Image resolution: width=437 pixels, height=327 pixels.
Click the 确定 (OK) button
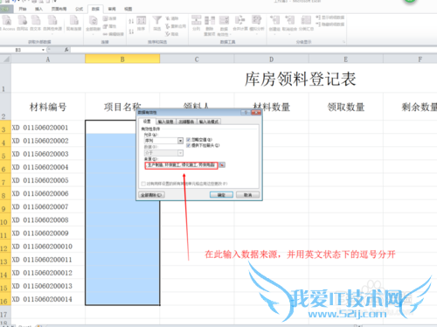(x=221, y=195)
